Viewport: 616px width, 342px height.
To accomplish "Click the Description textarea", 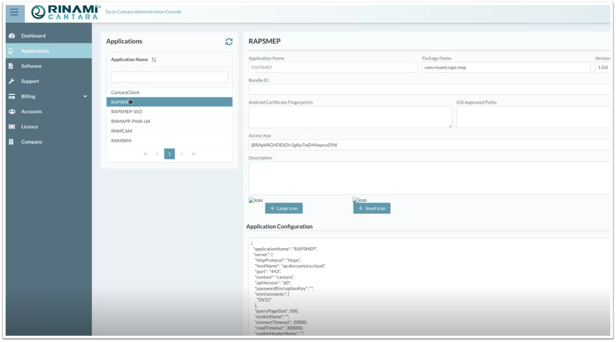I will click(429, 178).
